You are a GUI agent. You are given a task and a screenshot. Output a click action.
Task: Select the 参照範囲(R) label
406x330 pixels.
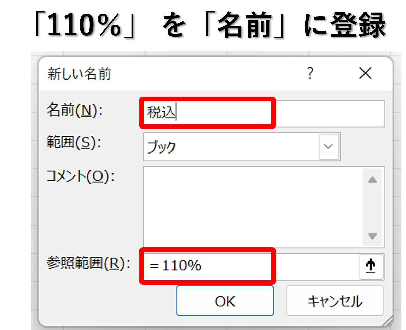tap(88, 264)
